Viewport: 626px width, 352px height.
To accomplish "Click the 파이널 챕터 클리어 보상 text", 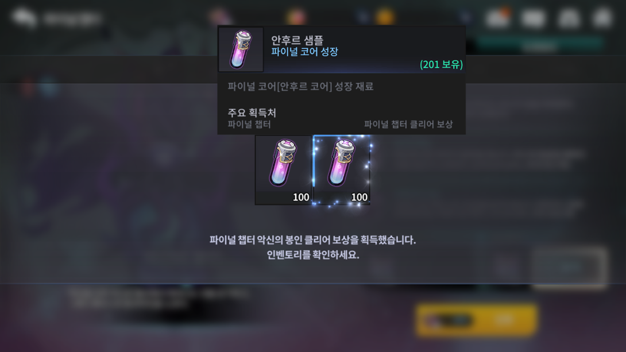I will coord(408,125).
